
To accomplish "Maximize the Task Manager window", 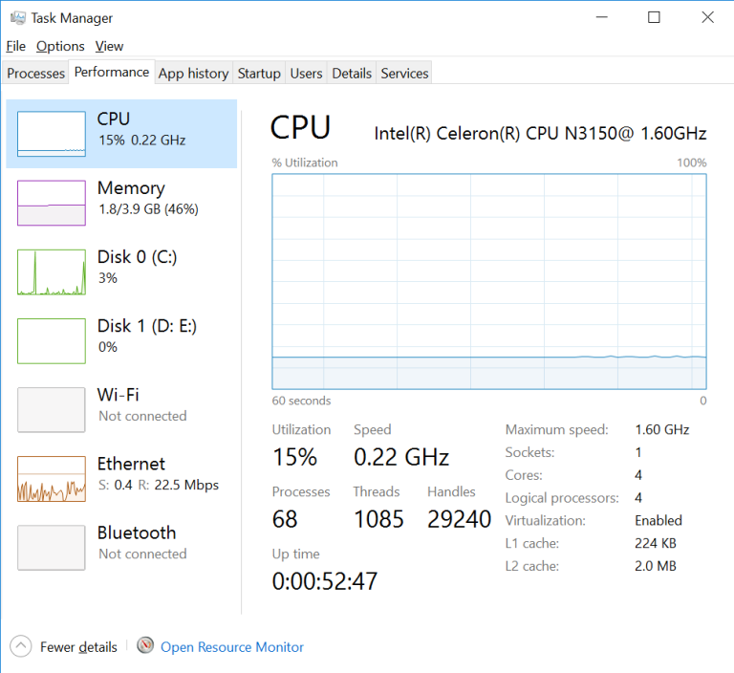I will pos(654,17).
